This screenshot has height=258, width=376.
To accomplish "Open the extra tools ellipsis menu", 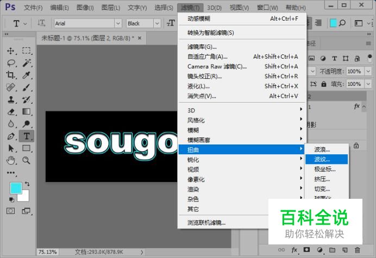I will click(11, 173).
